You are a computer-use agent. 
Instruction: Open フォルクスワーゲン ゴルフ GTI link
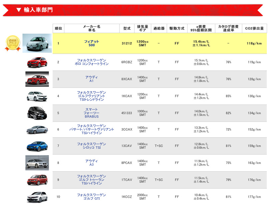coord(91,197)
